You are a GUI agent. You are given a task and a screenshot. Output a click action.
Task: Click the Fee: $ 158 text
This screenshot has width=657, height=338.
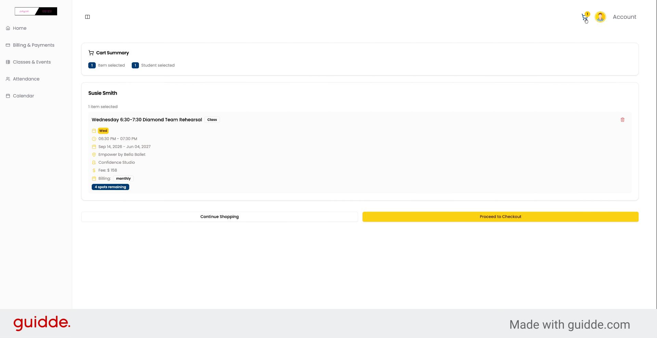coord(108,170)
